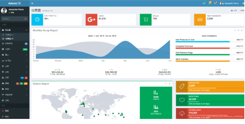Open the wrench settings in Monthly Recap Report
This screenshot has height=124, width=245.
tap(239, 30)
